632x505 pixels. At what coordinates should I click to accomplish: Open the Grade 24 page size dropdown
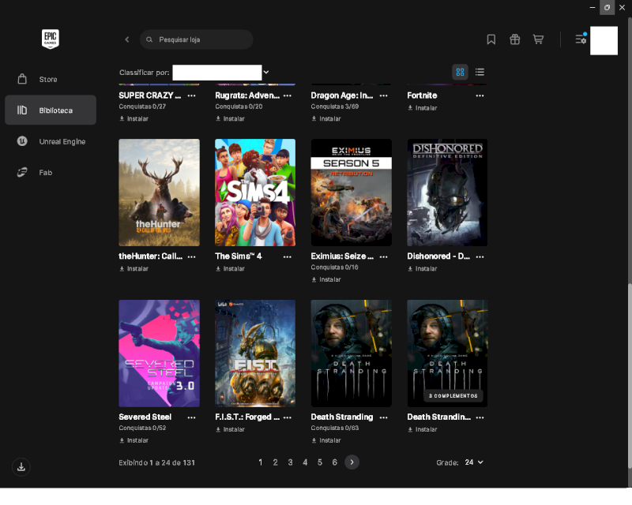[474, 462]
